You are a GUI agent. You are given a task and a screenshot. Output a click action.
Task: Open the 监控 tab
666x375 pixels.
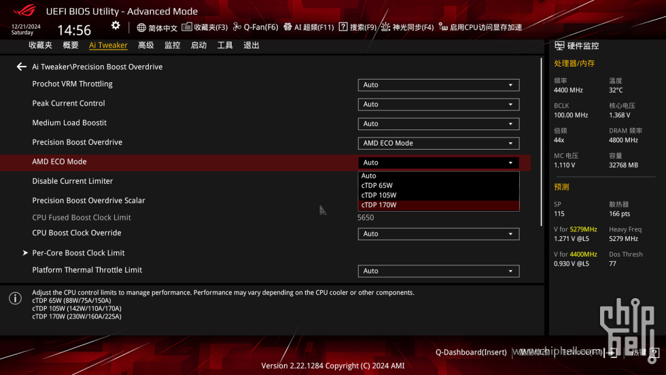[x=173, y=45]
